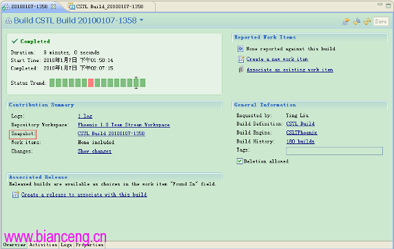Click the 'Ying Liu' requested-by value

point(298,115)
